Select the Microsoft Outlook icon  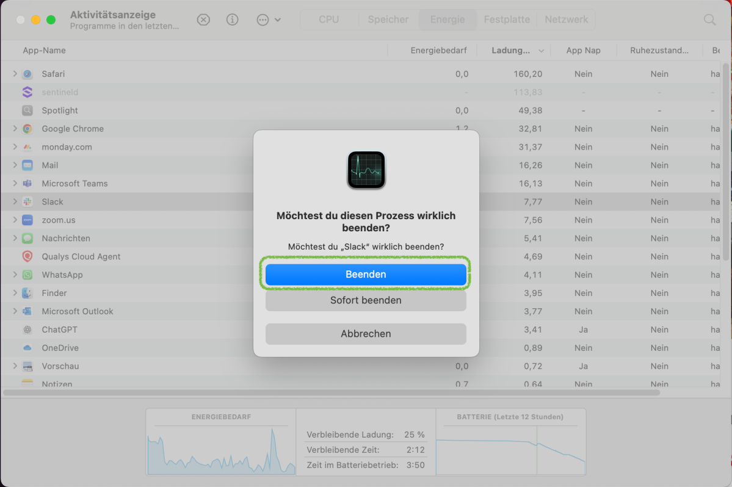click(27, 311)
